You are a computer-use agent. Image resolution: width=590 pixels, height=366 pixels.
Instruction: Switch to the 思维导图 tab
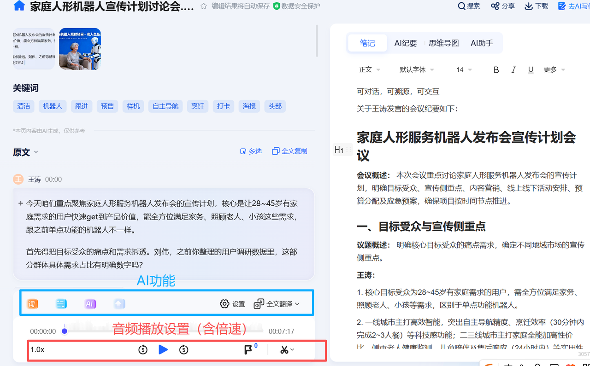[443, 43]
